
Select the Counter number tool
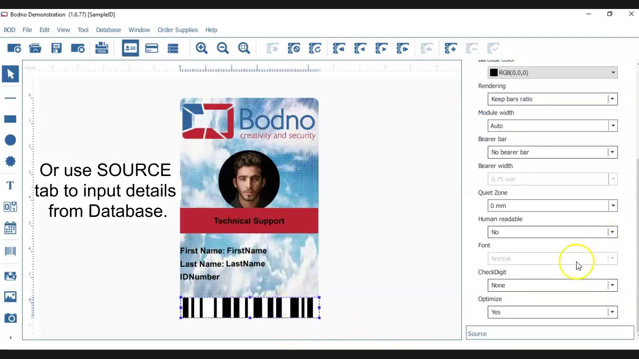10,206
